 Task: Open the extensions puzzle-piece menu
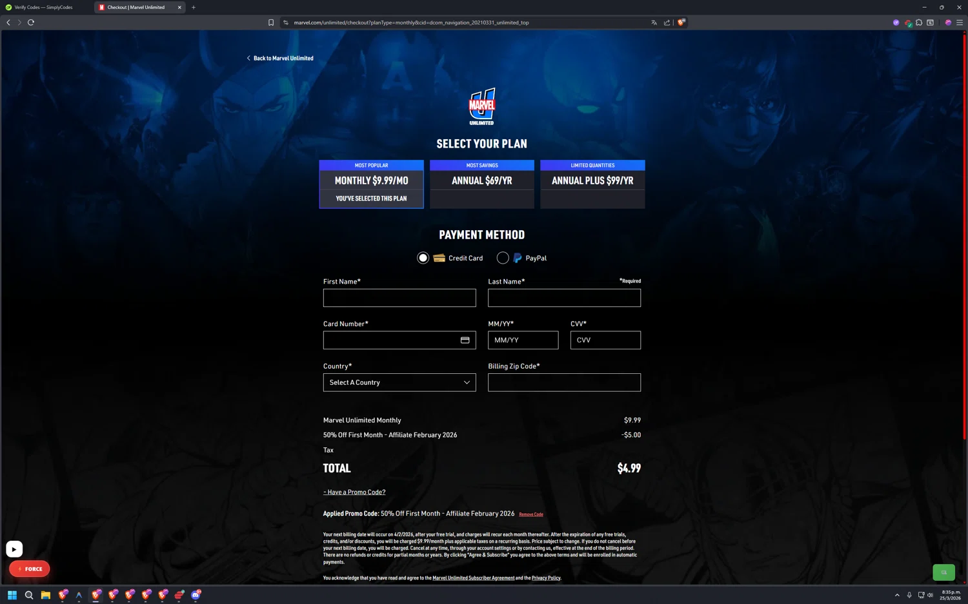(x=919, y=23)
